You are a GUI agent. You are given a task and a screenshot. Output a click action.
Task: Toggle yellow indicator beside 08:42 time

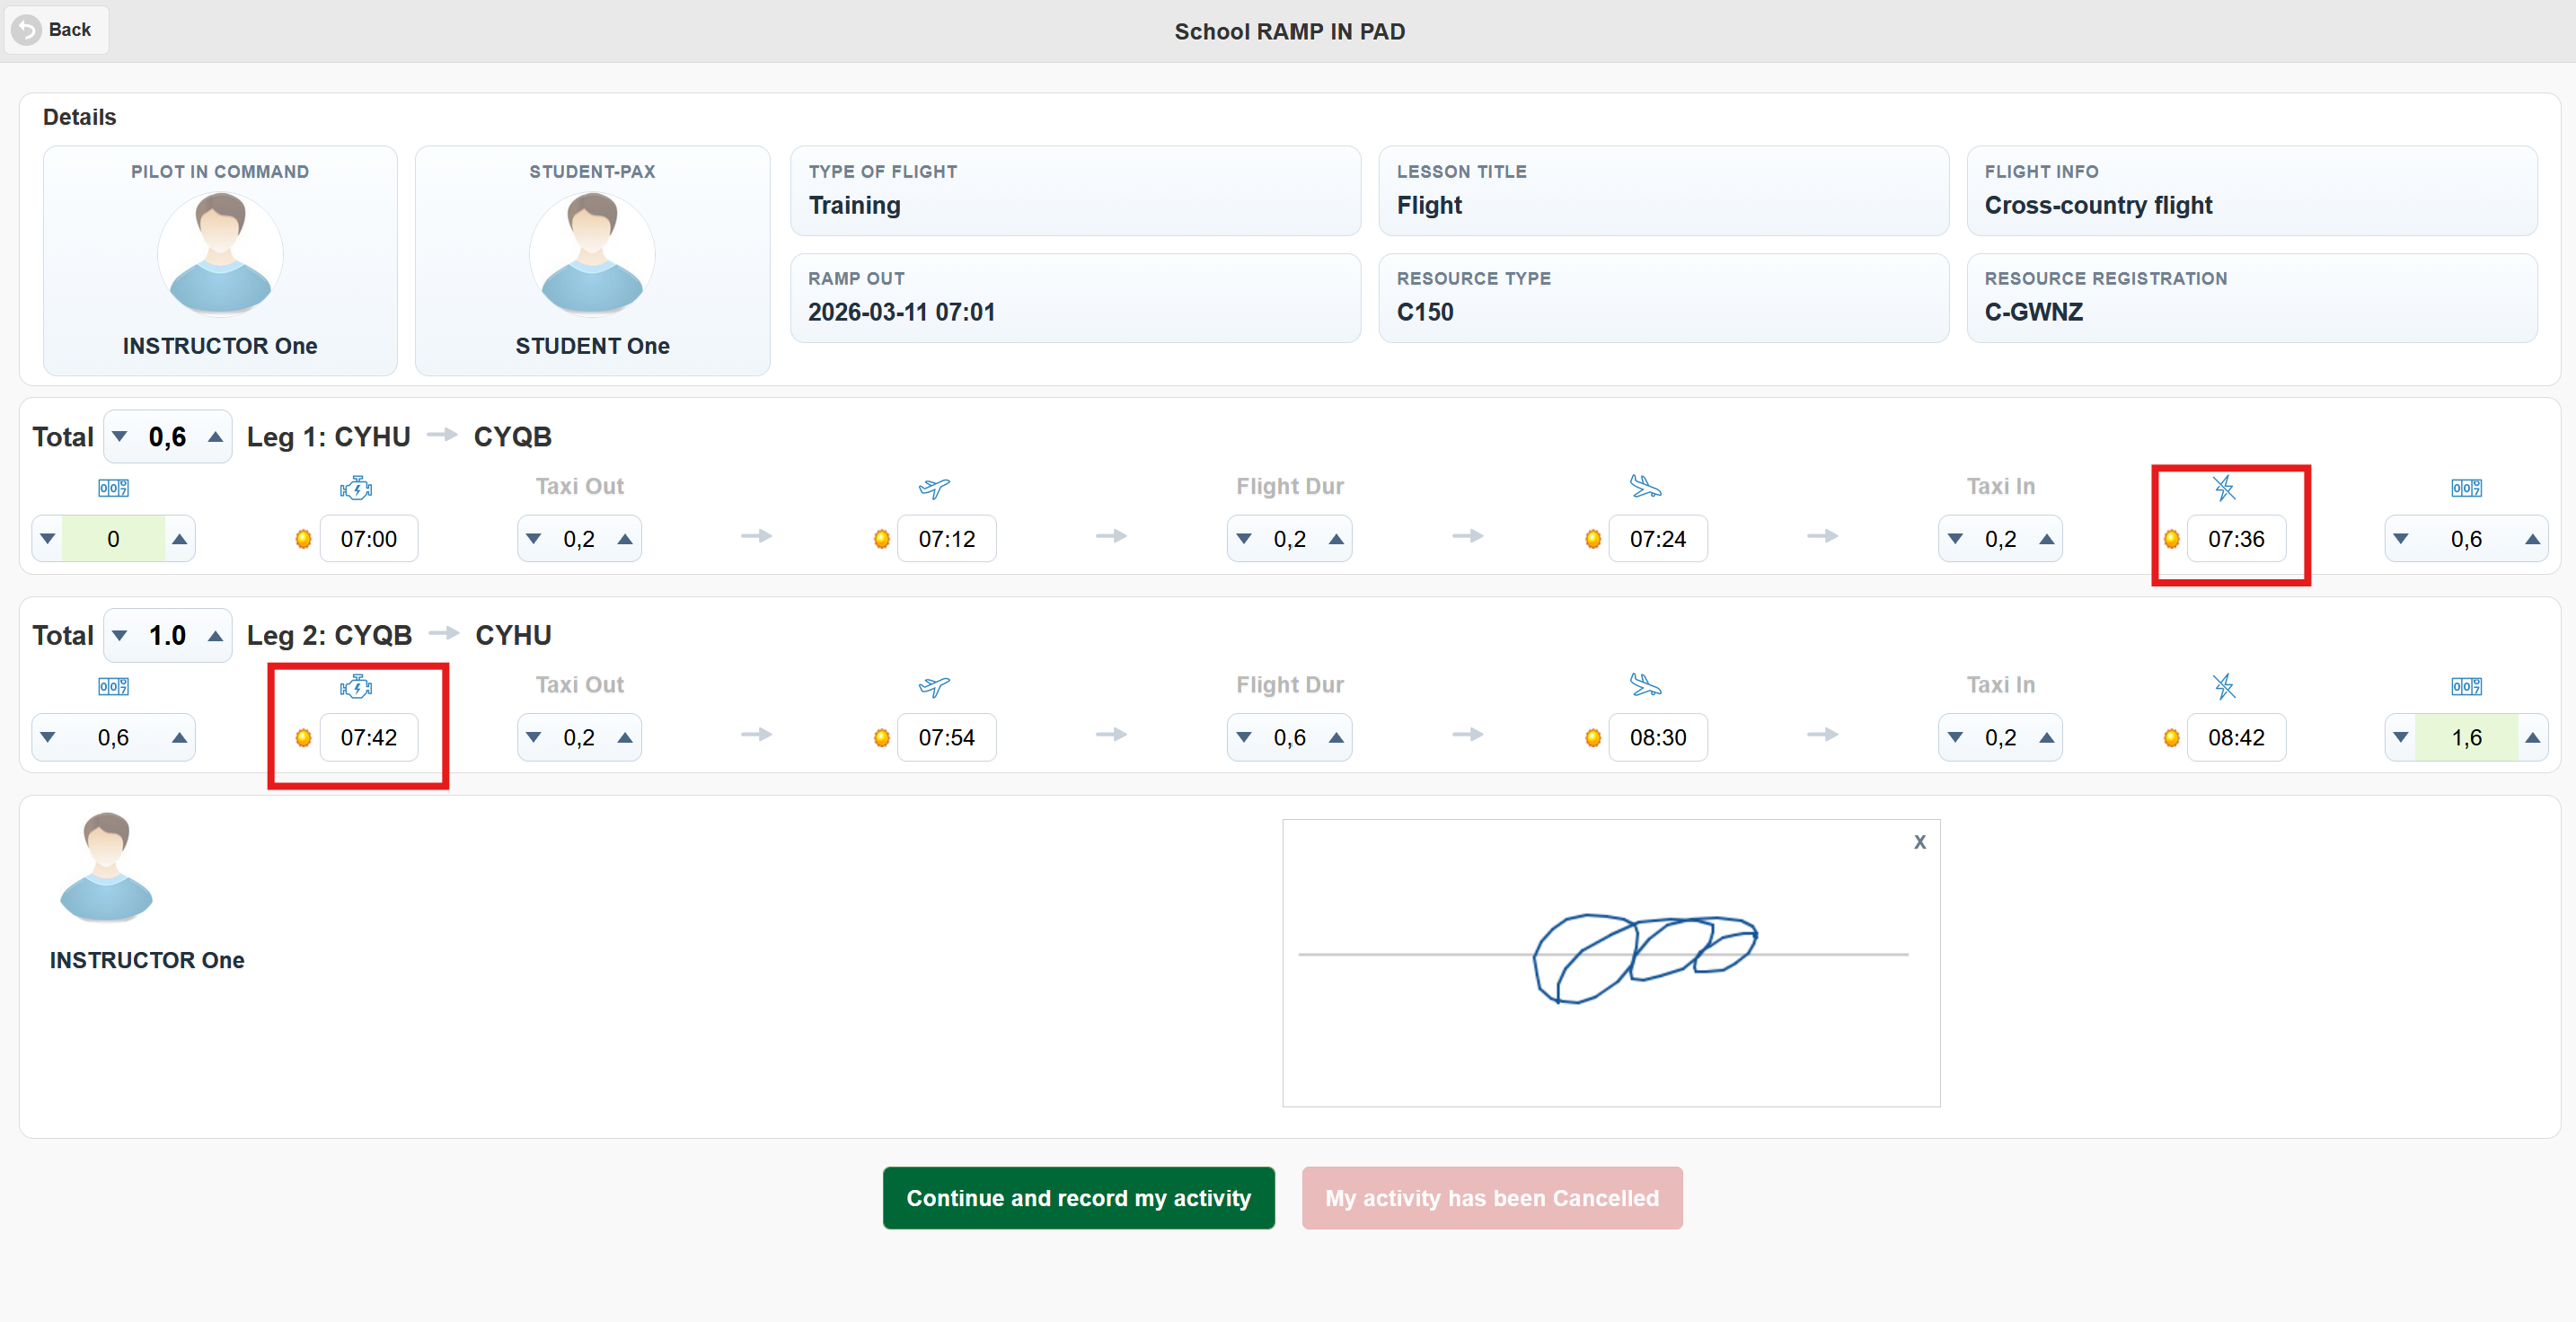[2171, 738]
